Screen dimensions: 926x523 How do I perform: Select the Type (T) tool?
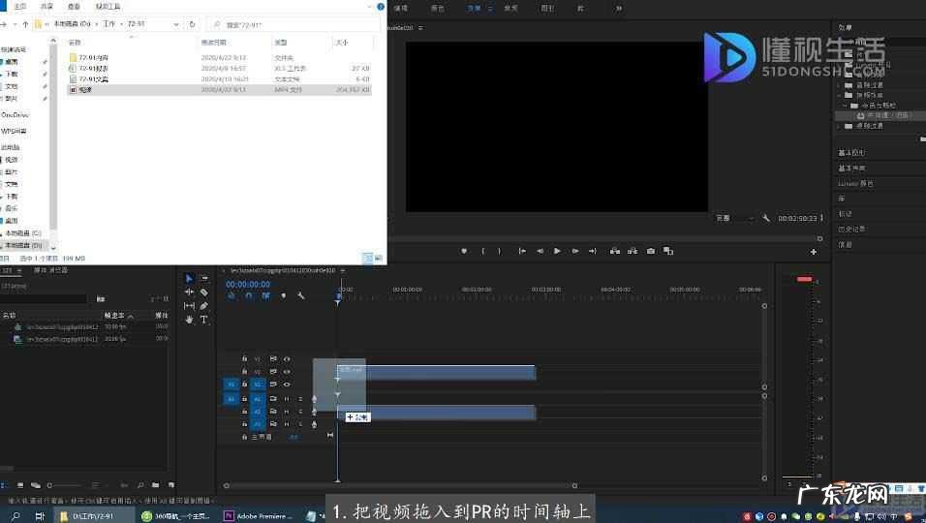tap(204, 320)
